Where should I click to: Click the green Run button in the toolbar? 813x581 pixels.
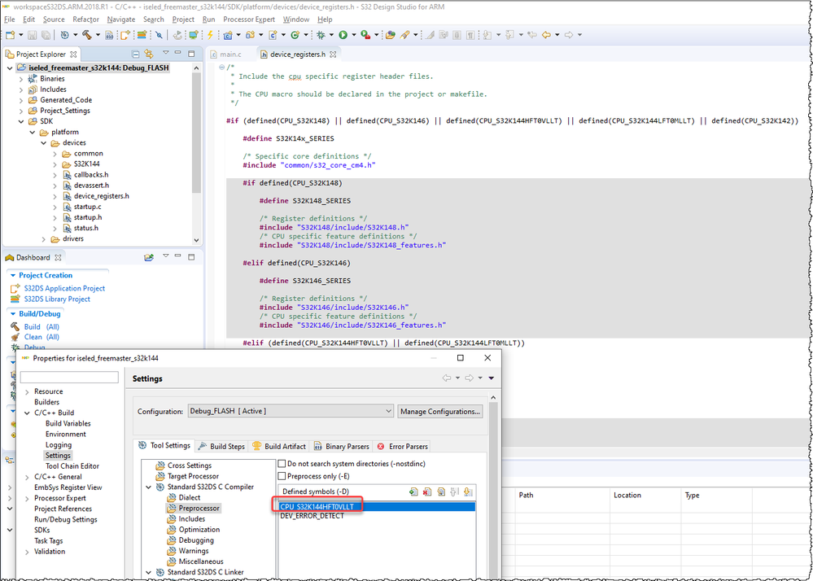coord(343,35)
